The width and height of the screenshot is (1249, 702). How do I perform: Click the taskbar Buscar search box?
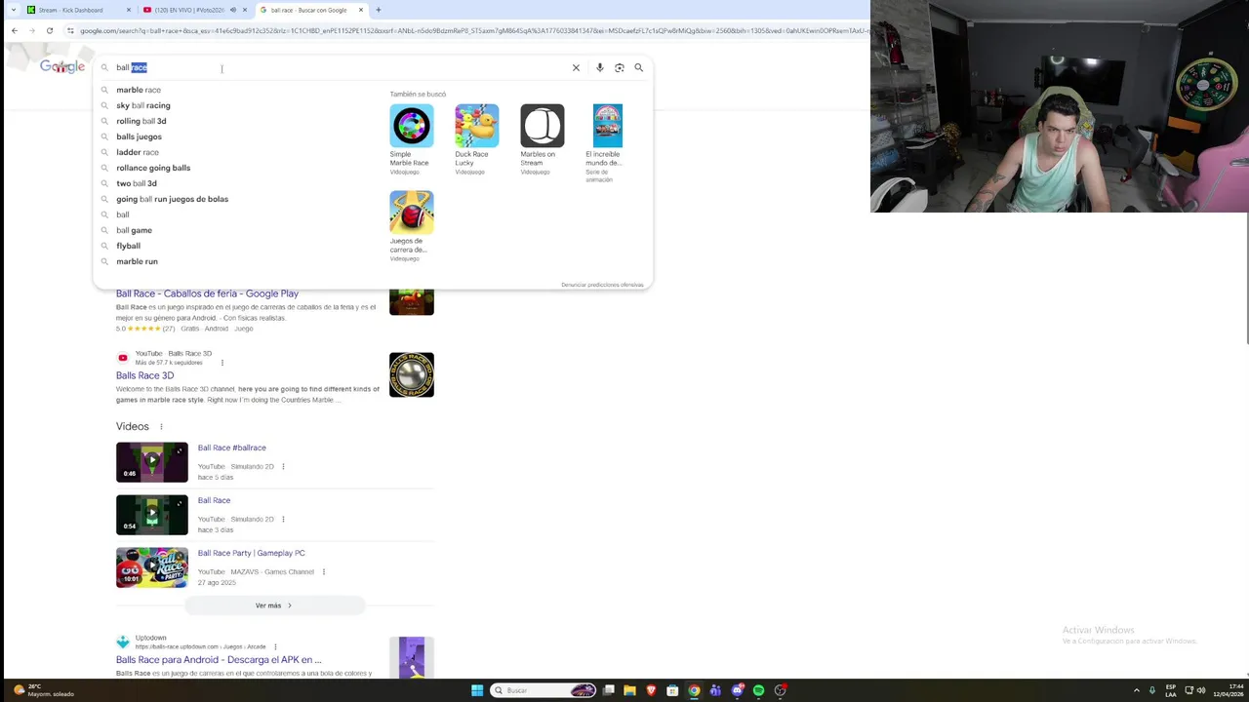click(544, 690)
